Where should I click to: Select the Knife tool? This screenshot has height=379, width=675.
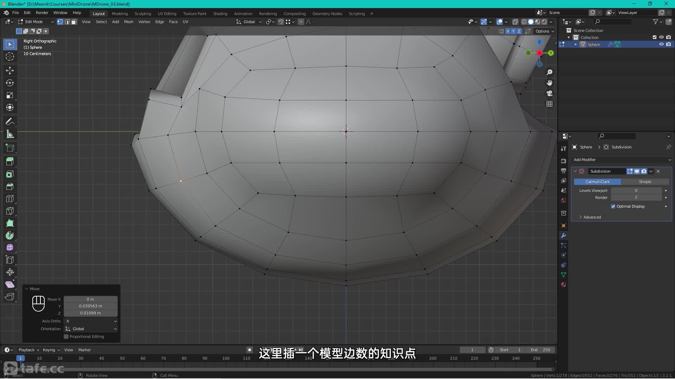coord(10,211)
